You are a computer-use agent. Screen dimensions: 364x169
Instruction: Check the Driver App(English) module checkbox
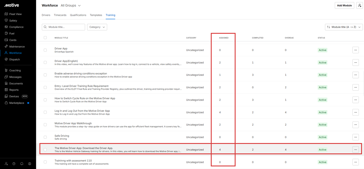click(x=45, y=63)
